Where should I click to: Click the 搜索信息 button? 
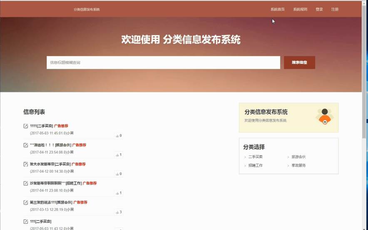(299, 62)
